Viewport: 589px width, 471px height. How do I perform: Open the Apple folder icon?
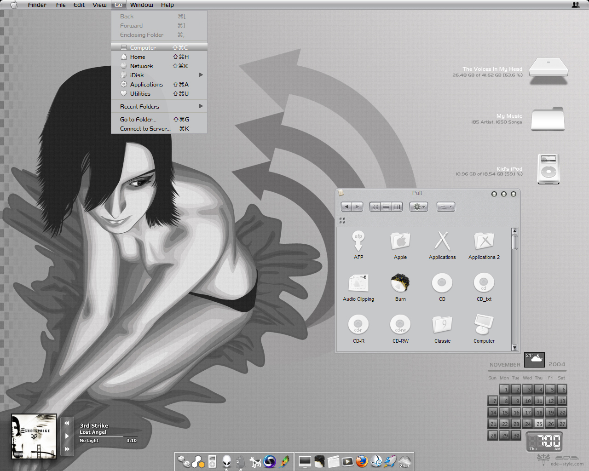(x=400, y=241)
